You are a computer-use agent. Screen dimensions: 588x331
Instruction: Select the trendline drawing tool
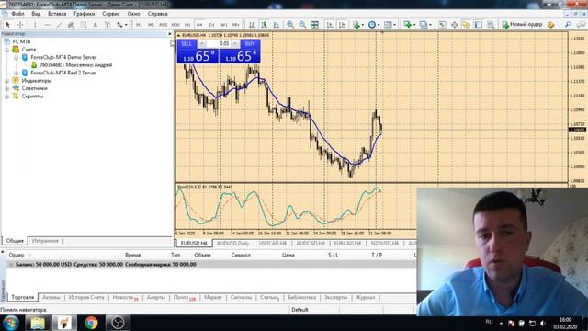(x=59, y=25)
